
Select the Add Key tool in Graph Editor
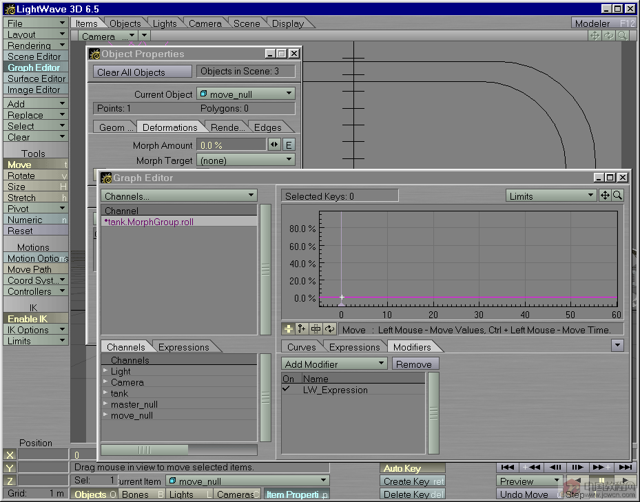click(x=302, y=329)
